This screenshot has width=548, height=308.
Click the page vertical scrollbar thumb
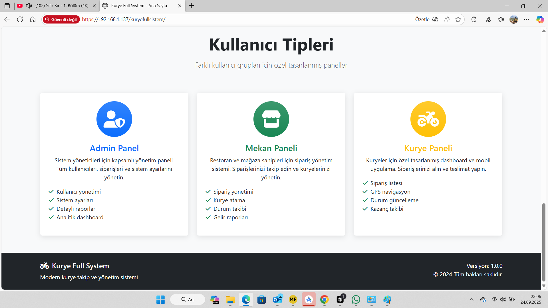click(x=544, y=242)
